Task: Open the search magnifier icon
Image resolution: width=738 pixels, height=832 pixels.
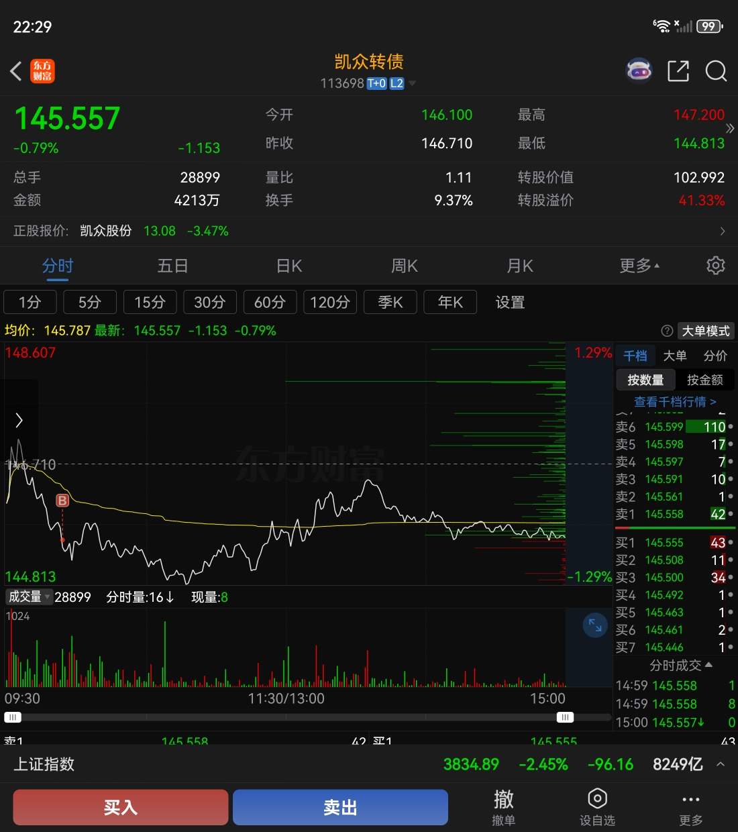Action: [716, 70]
